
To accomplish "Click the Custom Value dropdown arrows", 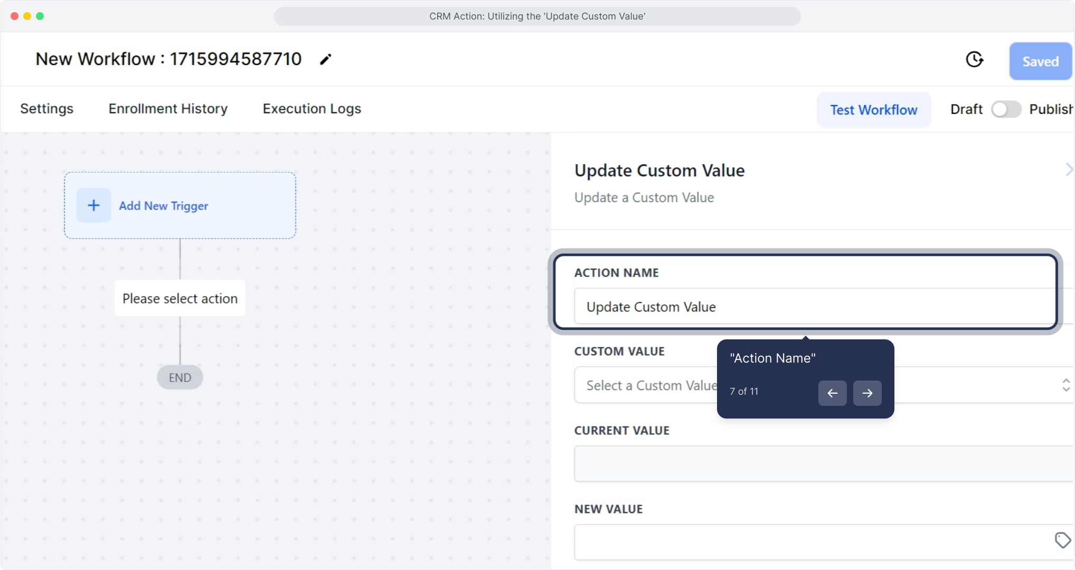I will click(1065, 385).
